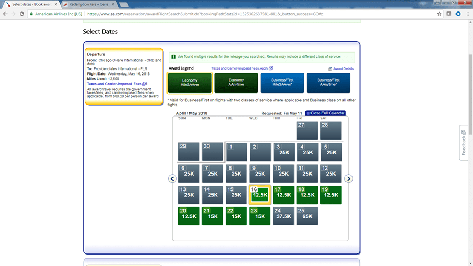
Task: Select May 24 at 37.5K miles
Action: pyautogui.click(x=283, y=216)
